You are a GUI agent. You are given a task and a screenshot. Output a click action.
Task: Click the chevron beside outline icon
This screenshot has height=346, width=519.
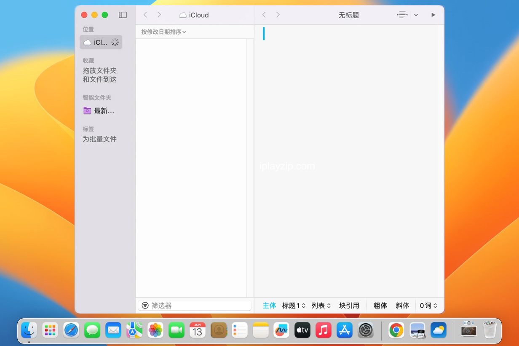pos(416,15)
